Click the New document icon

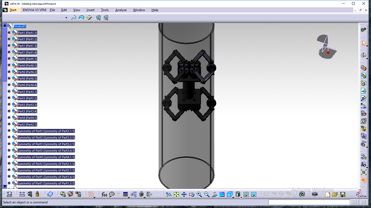[x=328, y=194]
